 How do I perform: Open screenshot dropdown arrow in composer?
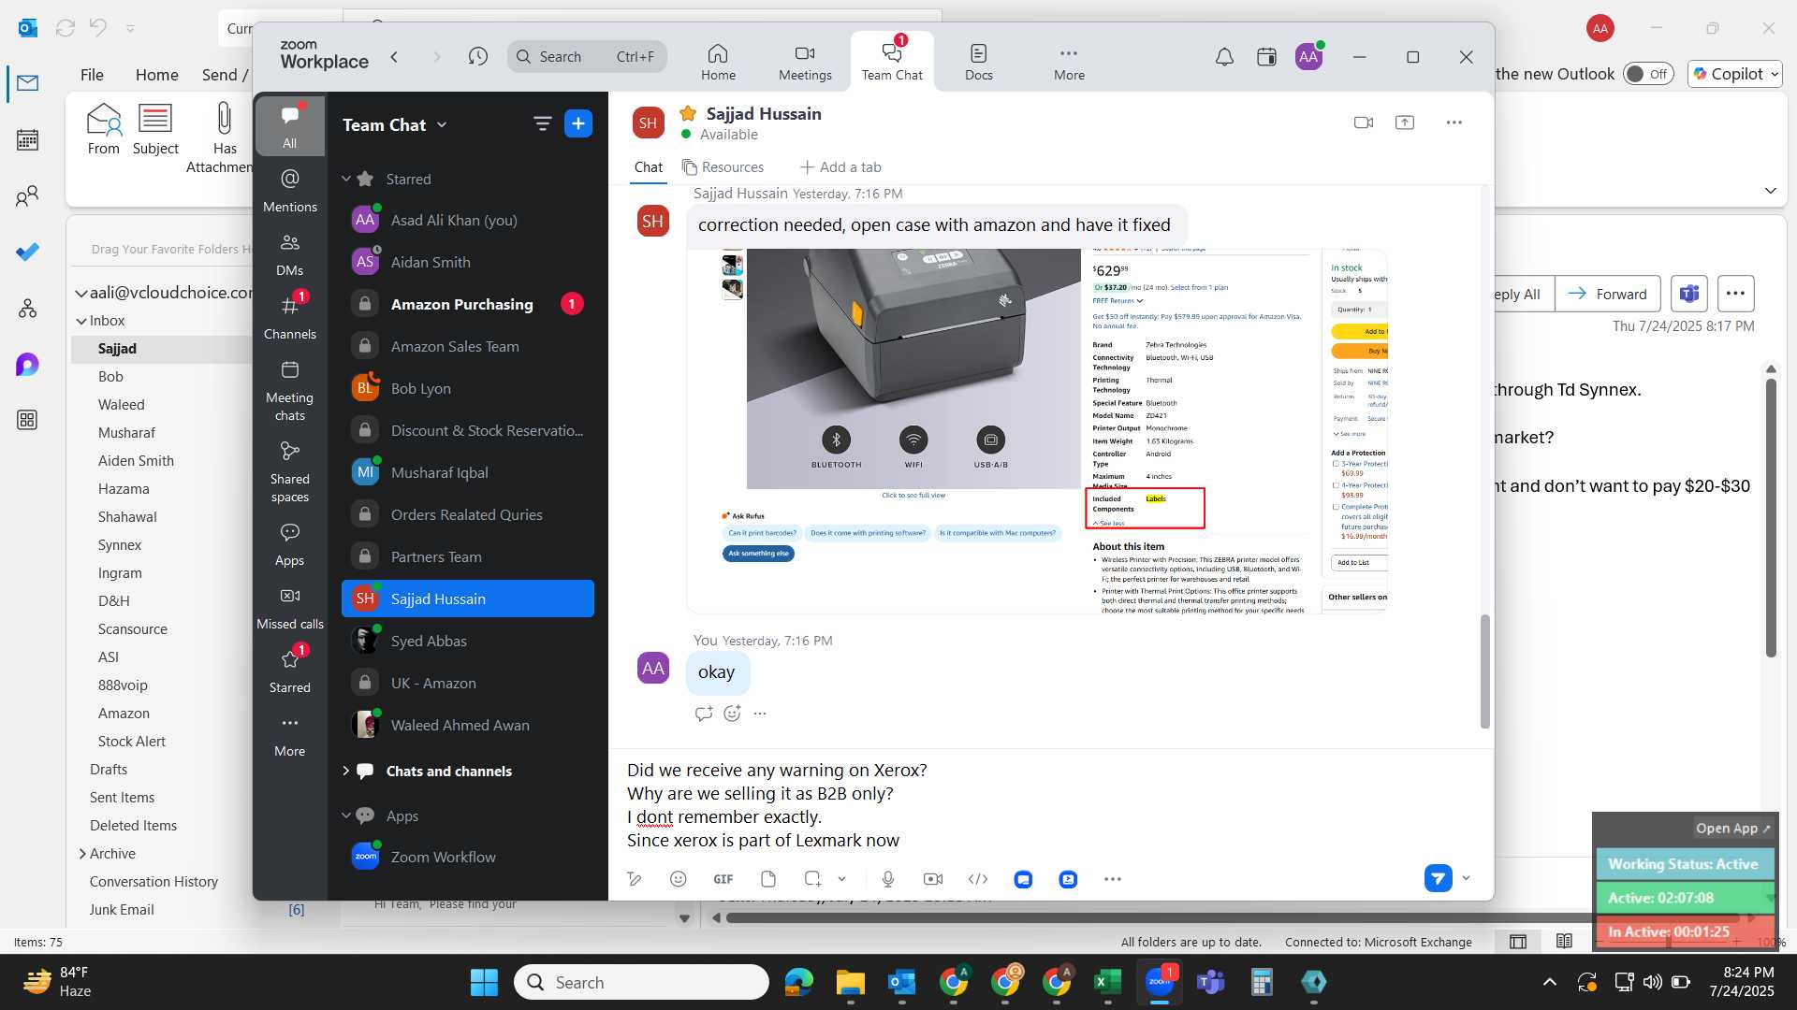[x=842, y=879]
